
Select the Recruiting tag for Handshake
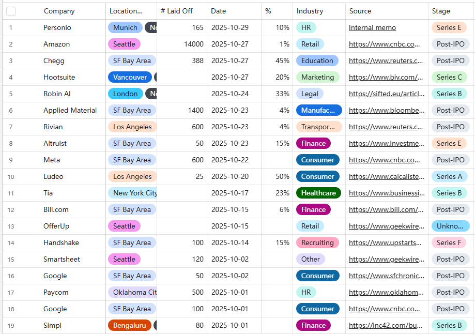[317, 243]
